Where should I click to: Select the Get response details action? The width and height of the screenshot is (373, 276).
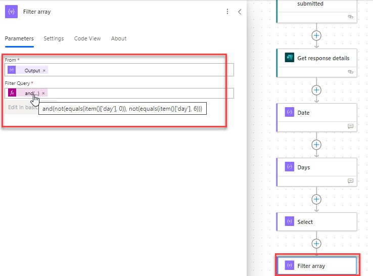(x=317, y=63)
